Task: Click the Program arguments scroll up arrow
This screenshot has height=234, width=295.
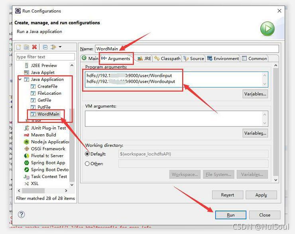Action: pos(265,75)
